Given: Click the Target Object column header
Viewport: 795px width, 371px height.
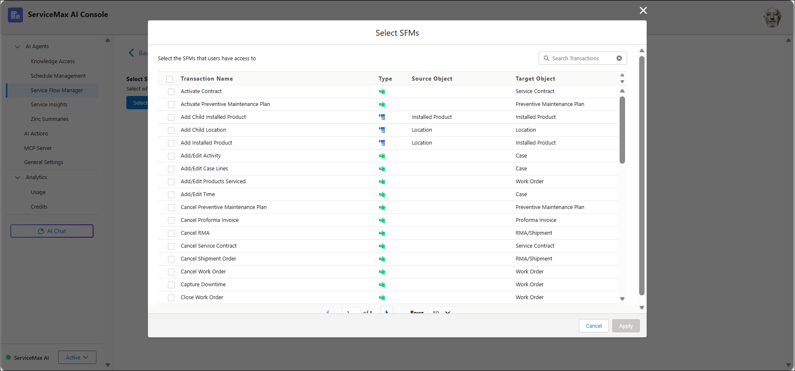Looking at the screenshot, I should tap(535, 79).
